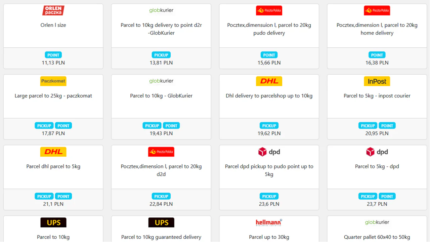The height and width of the screenshot is (242, 430).
Task: Click the InPost carrier logo
Action: pyautogui.click(x=377, y=81)
